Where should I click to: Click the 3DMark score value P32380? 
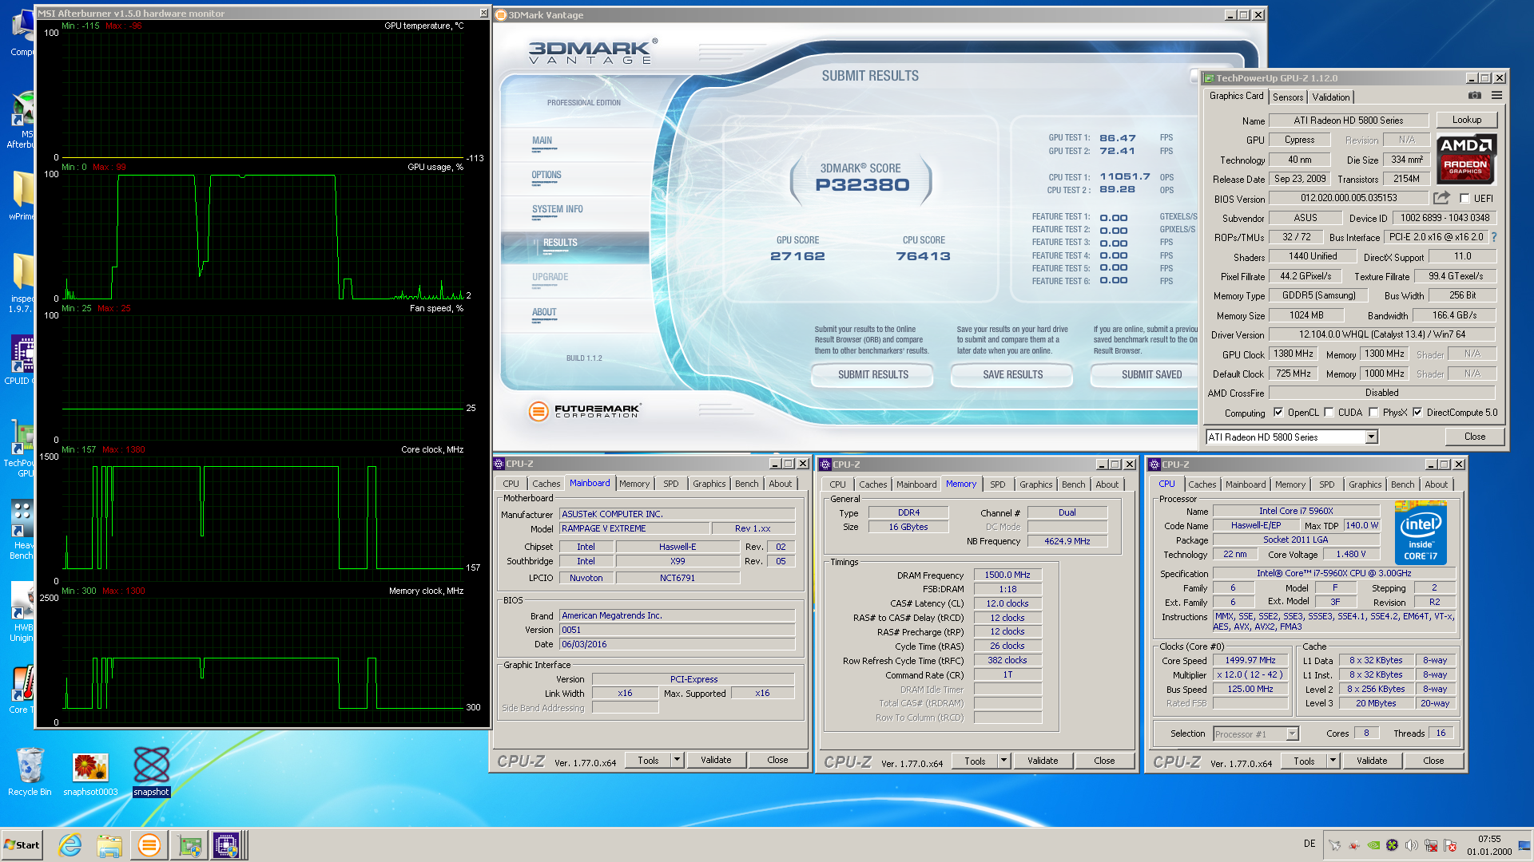click(x=862, y=185)
